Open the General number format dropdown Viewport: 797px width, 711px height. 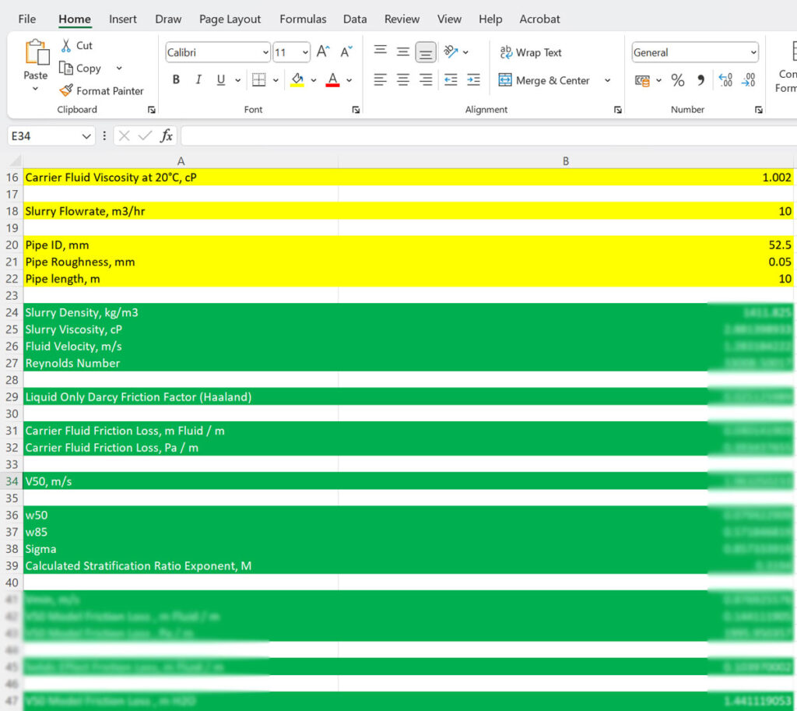coord(754,52)
